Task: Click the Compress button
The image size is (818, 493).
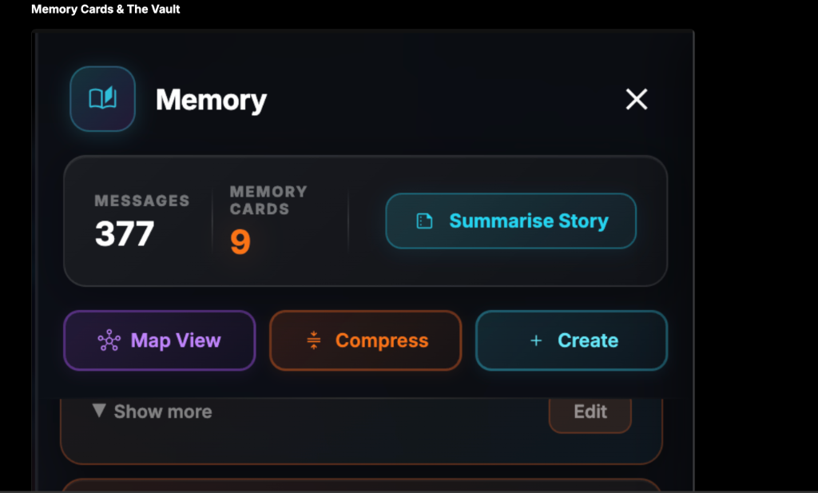Action: click(x=366, y=340)
